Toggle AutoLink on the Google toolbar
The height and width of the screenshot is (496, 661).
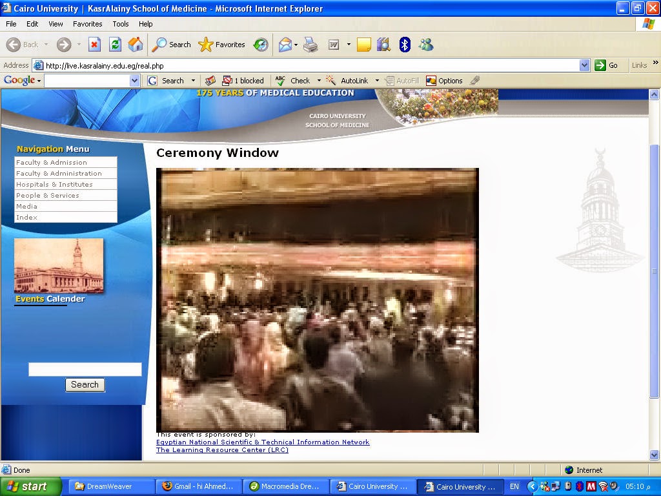point(347,81)
